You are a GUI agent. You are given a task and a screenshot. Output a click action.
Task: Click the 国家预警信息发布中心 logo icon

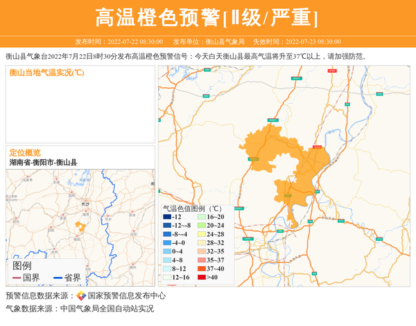click(81, 296)
